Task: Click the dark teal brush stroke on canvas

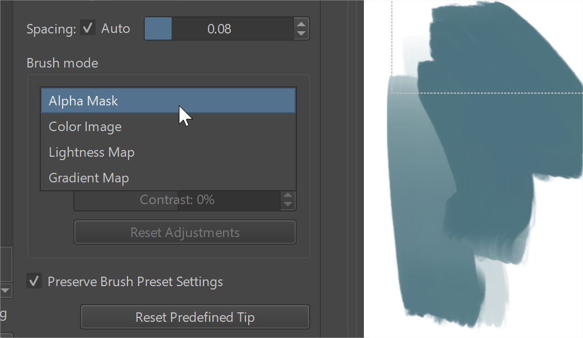Action: (x=492, y=139)
